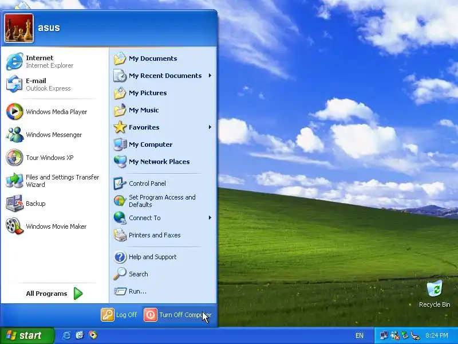Open Windows Movie Maker

point(54,226)
